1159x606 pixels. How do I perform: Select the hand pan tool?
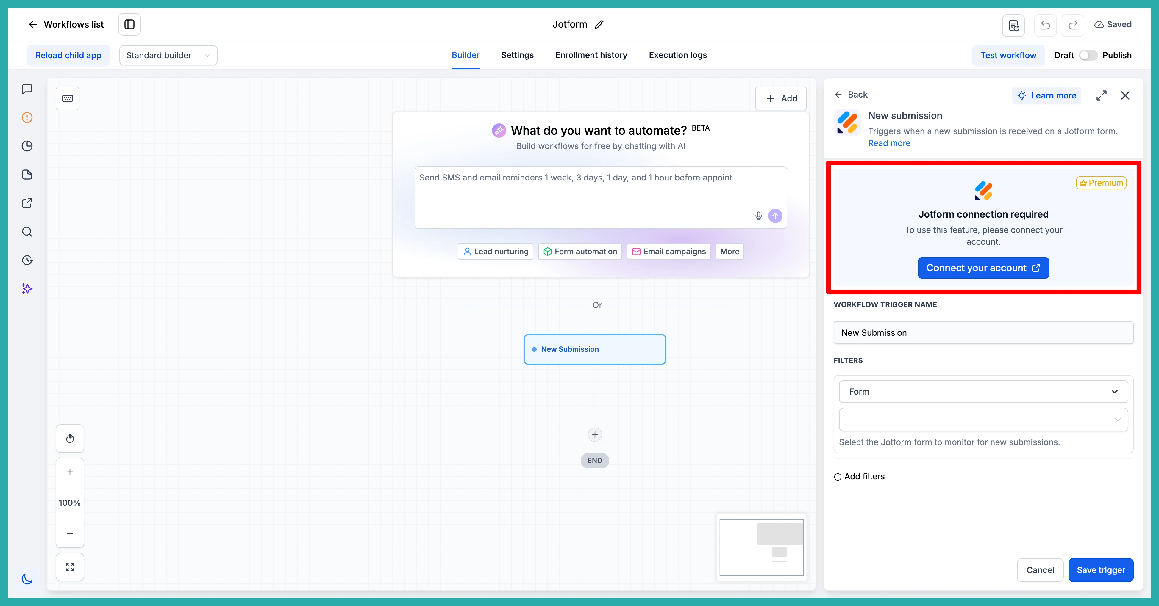pos(70,438)
